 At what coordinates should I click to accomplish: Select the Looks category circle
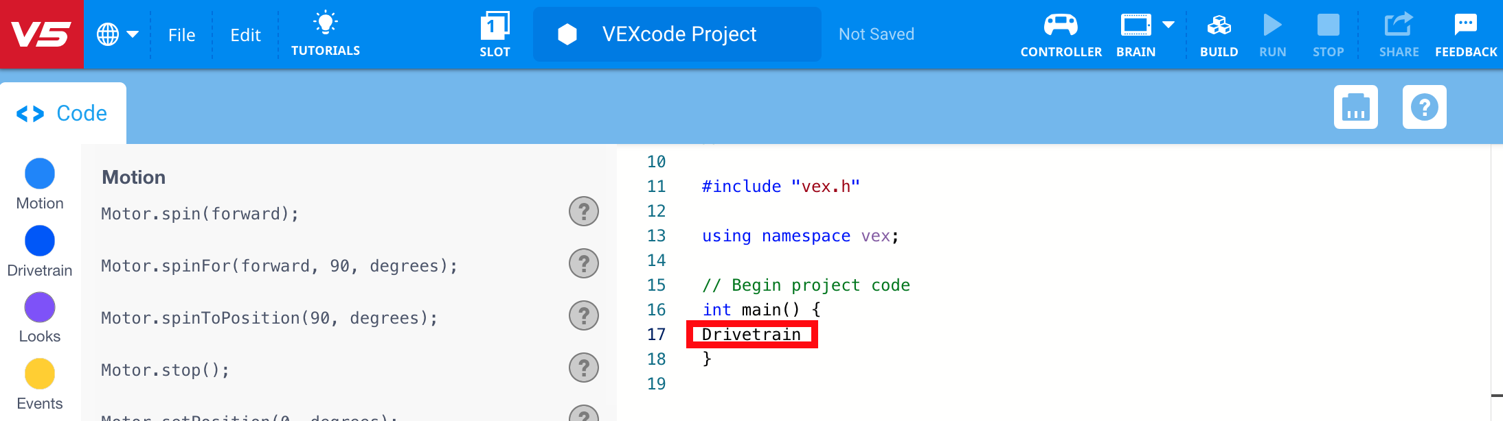tap(40, 307)
